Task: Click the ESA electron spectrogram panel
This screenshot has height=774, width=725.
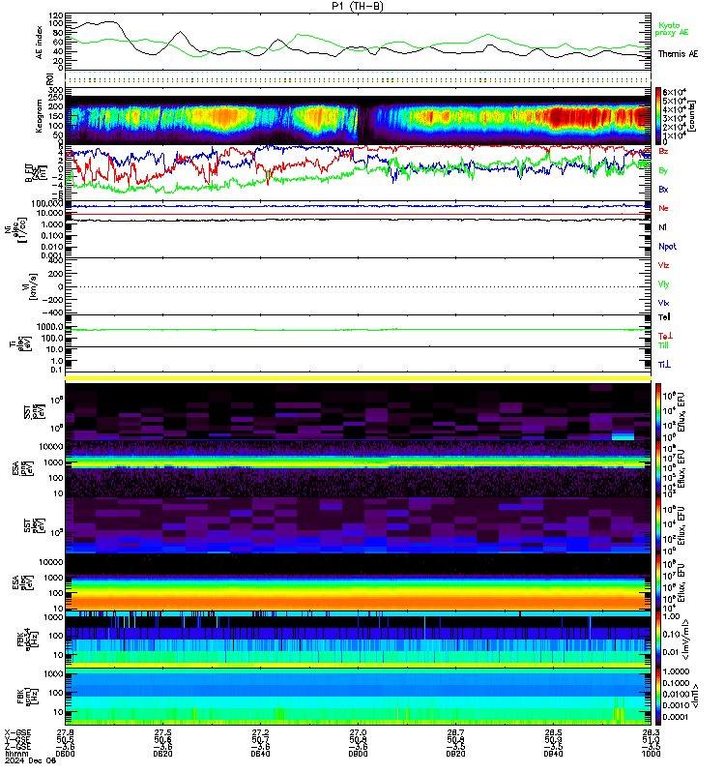Action: (358, 582)
